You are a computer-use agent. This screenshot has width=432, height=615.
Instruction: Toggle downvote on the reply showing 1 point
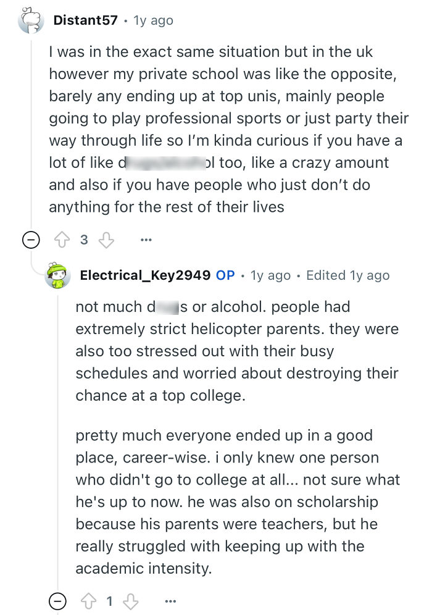(130, 601)
